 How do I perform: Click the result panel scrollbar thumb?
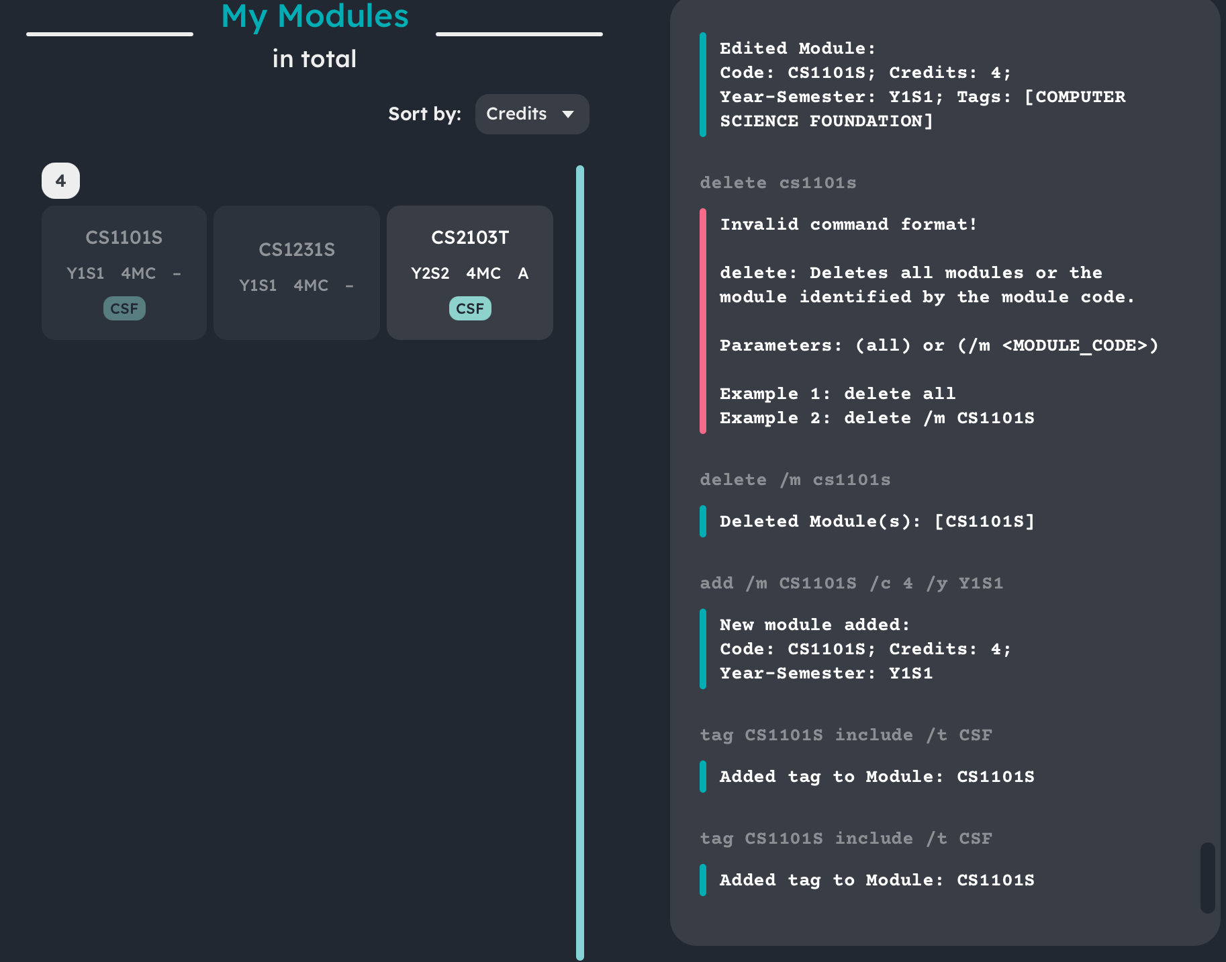pyautogui.click(x=1208, y=877)
